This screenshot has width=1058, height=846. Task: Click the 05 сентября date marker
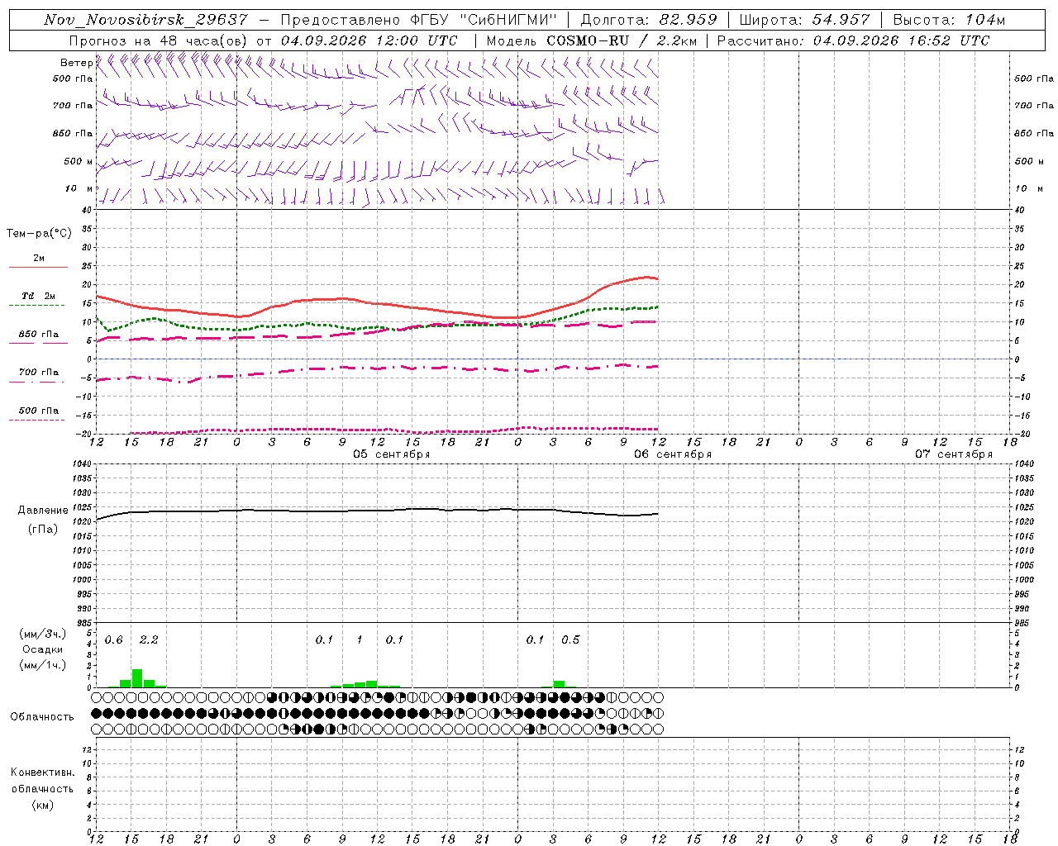tap(392, 454)
